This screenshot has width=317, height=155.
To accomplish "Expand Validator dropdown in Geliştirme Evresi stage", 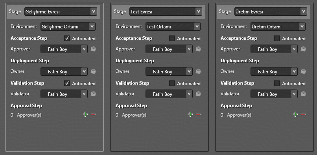I will (64, 94).
